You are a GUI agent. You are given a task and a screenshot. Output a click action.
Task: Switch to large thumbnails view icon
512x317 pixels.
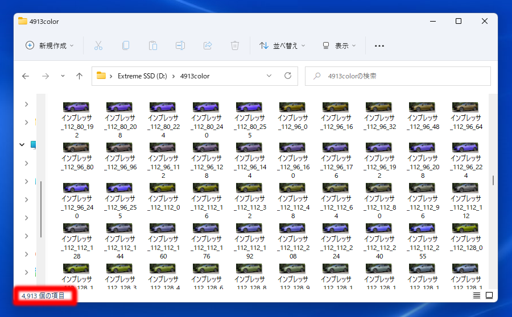coord(489,295)
